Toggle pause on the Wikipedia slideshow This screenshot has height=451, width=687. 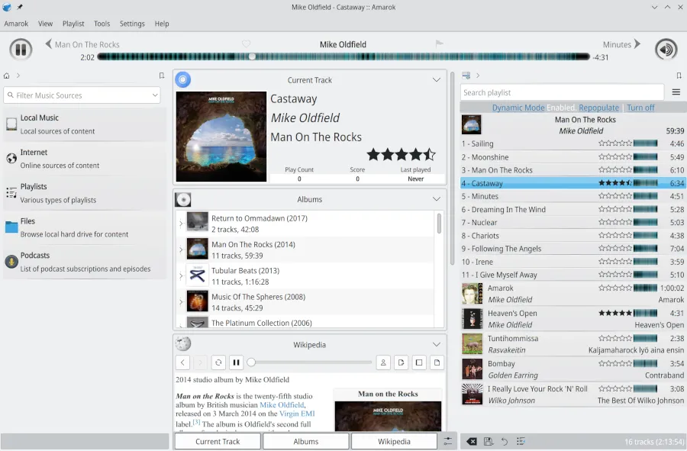coord(237,362)
